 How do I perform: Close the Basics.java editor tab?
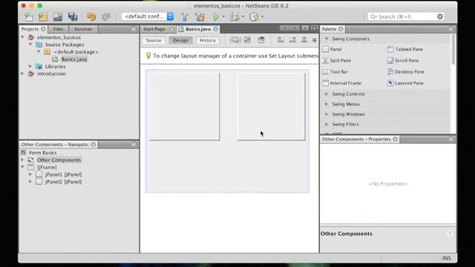pyautogui.click(x=216, y=29)
